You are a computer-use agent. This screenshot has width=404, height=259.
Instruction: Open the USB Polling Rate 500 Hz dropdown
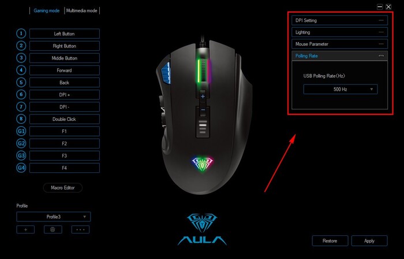[341, 89]
